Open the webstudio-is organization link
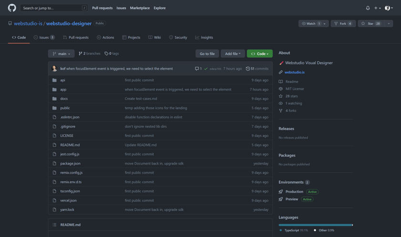This screenshot has height=237, width=401. (28, 23)
